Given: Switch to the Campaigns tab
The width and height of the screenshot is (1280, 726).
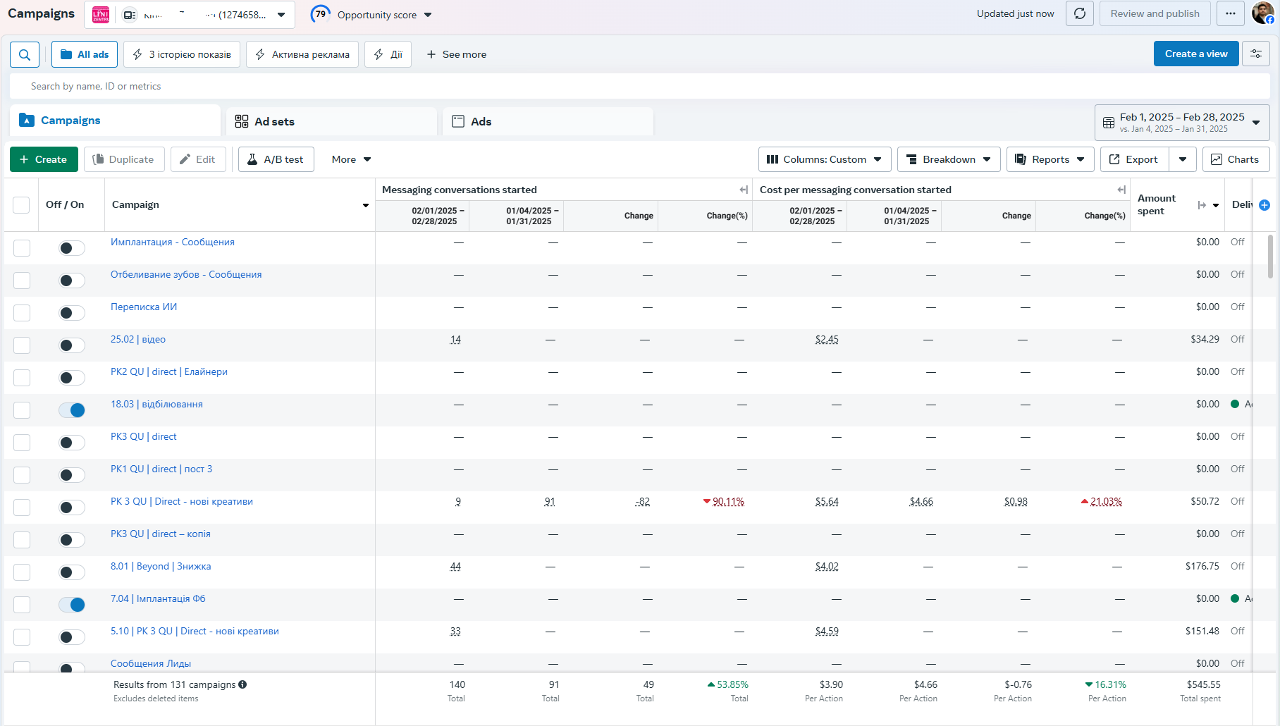Looking at the screenshot, I should point(115,121).
